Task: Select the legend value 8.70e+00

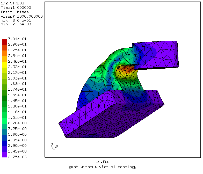Action: pos(17,123)
